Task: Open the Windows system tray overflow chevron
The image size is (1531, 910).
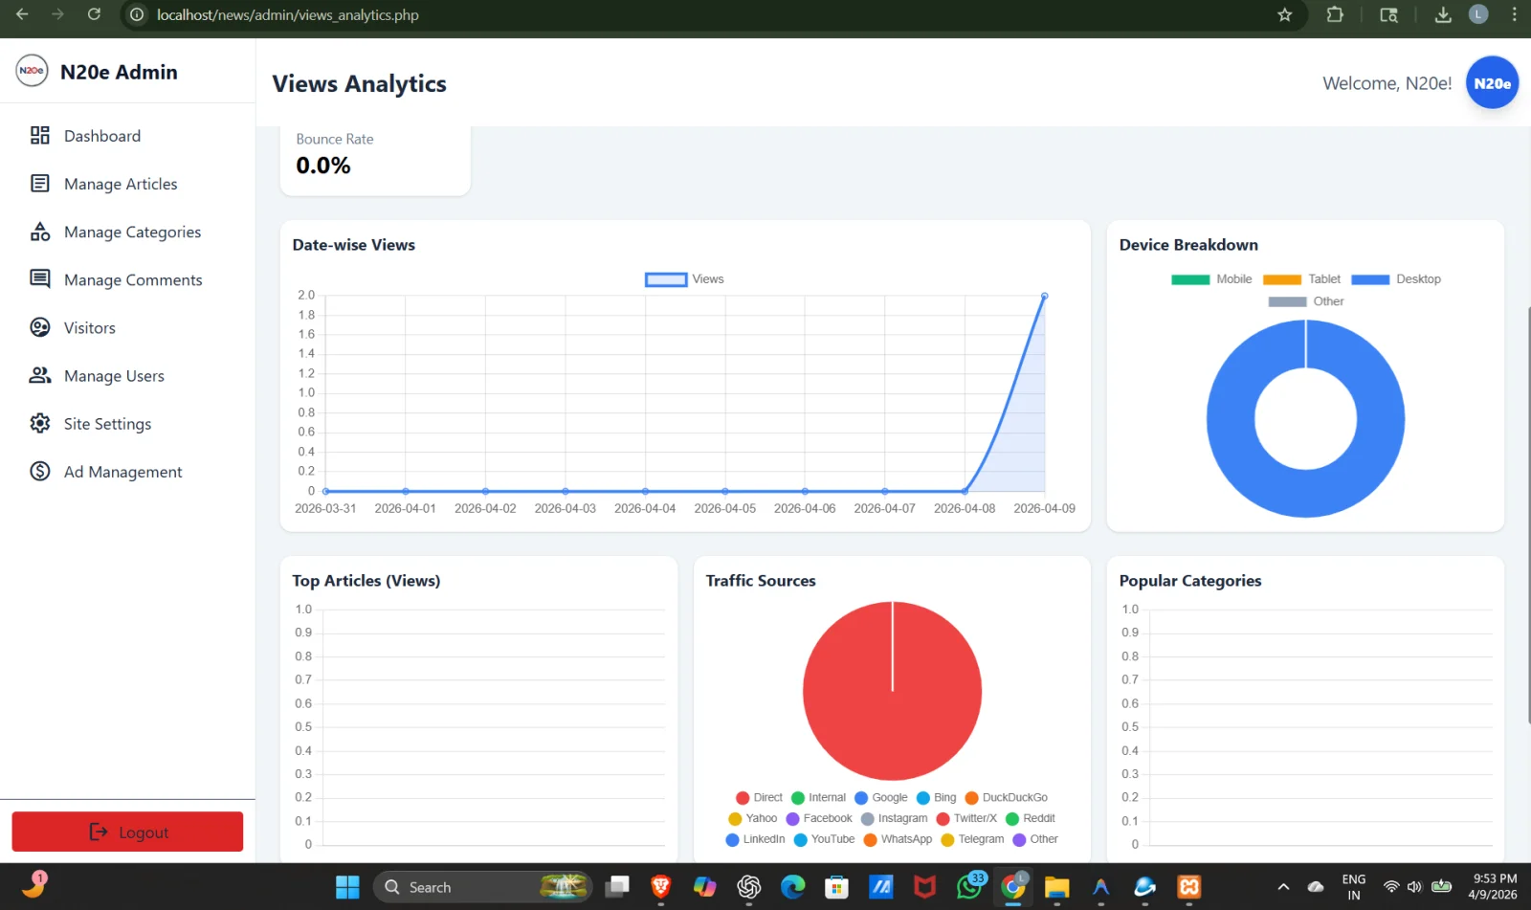Action: coord(1283,887)
